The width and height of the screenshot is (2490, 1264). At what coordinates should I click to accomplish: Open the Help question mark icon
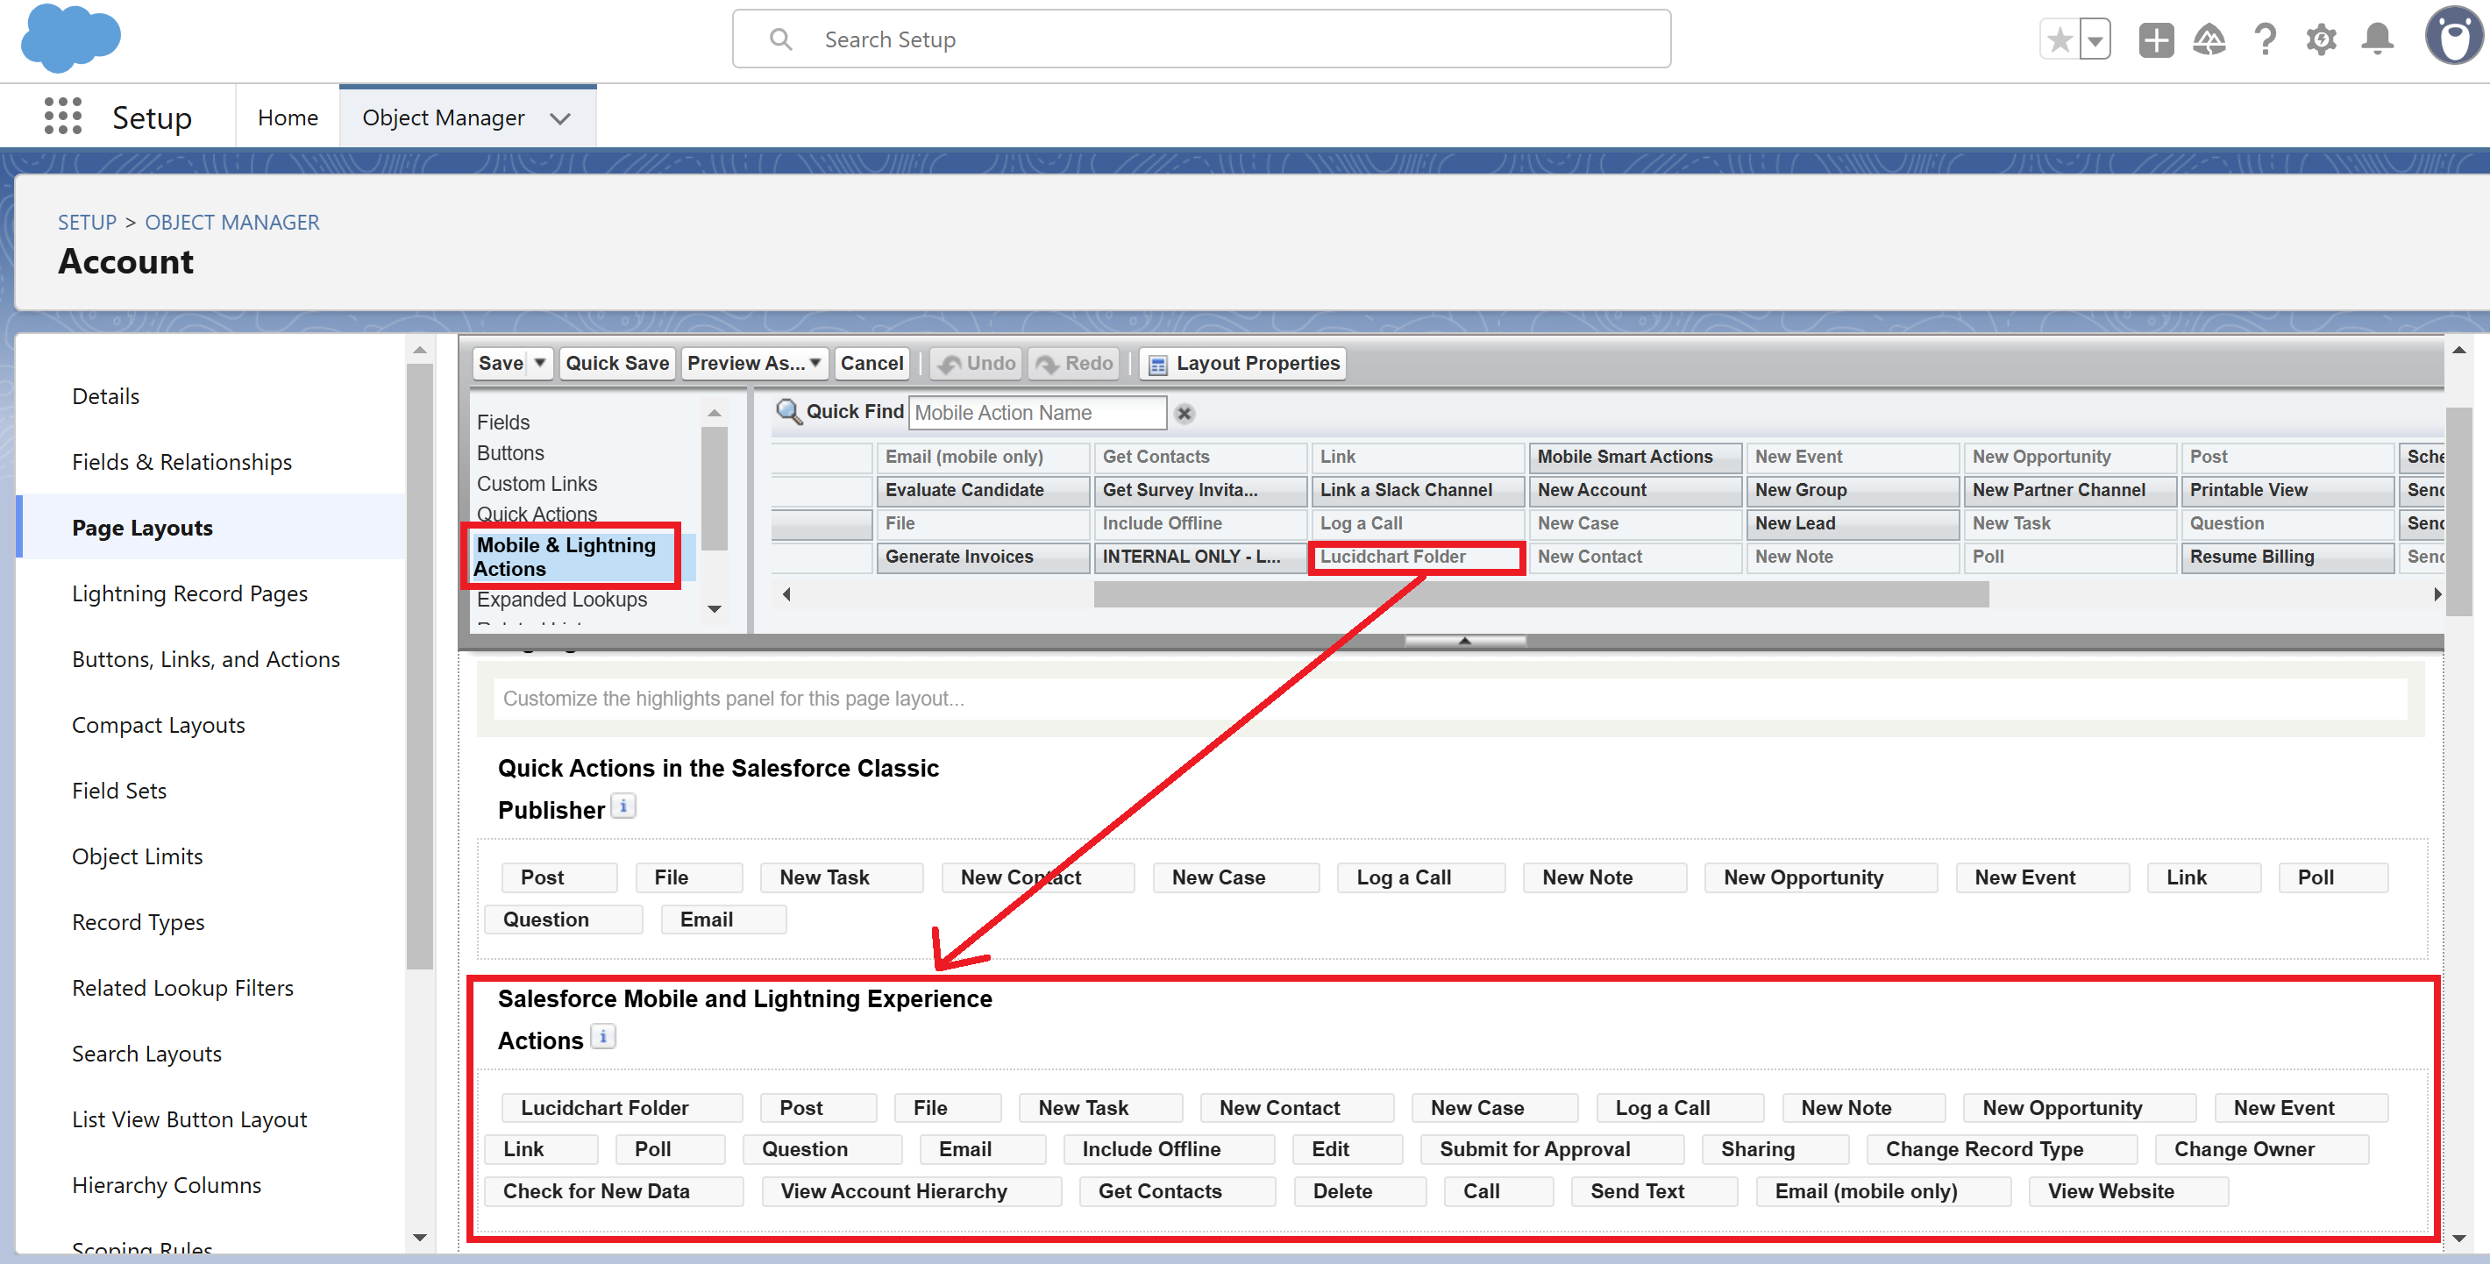tap(2265, 39)
